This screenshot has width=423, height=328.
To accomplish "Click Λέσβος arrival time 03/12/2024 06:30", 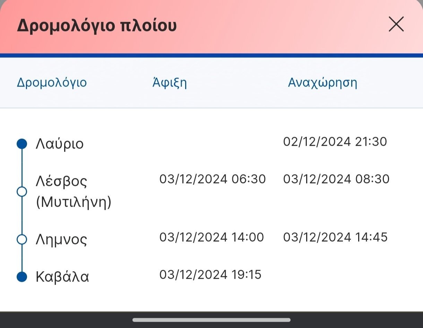I will point(212,179).
